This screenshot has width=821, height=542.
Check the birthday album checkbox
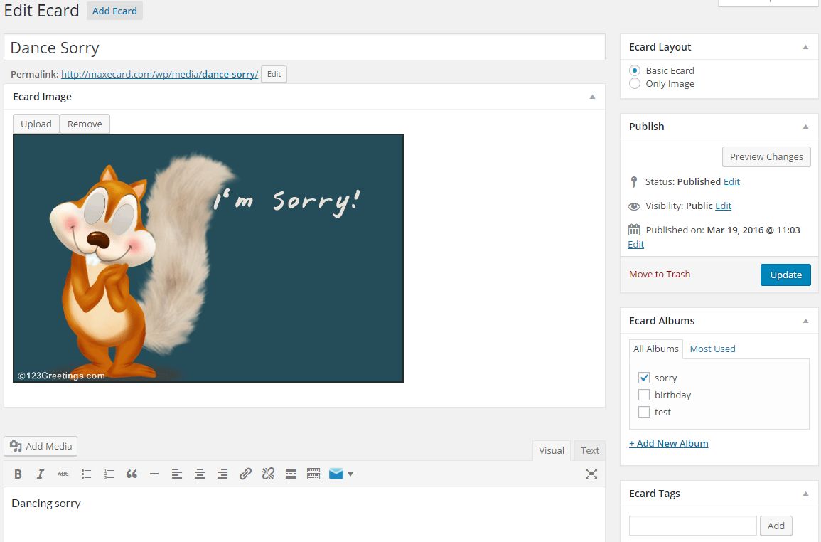[644, 395]
